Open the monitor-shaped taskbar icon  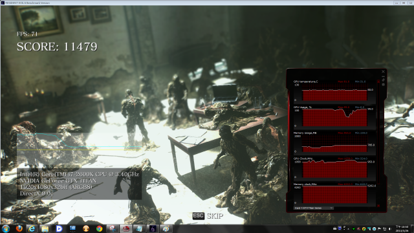coord(72,228)
